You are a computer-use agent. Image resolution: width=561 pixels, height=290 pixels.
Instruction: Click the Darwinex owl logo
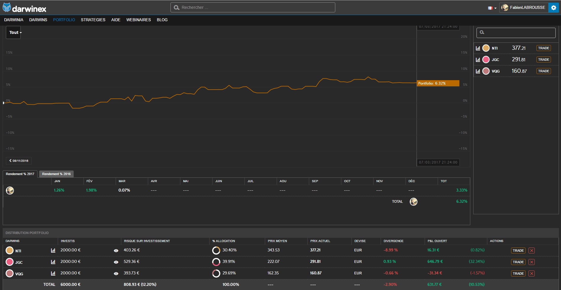[6, 8]
